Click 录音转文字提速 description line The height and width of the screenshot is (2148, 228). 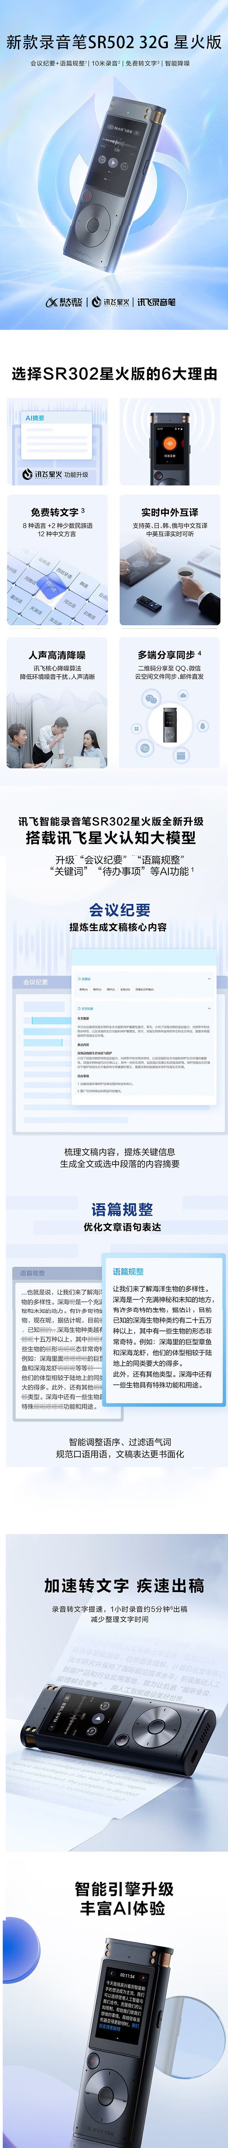(120, 1609)
